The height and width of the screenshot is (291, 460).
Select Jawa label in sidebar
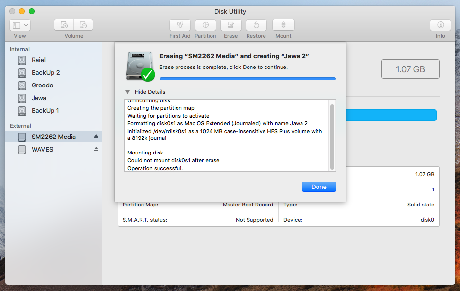pos(39,98)
